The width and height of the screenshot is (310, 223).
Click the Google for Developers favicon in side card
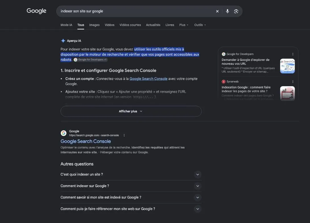point(224,54)
